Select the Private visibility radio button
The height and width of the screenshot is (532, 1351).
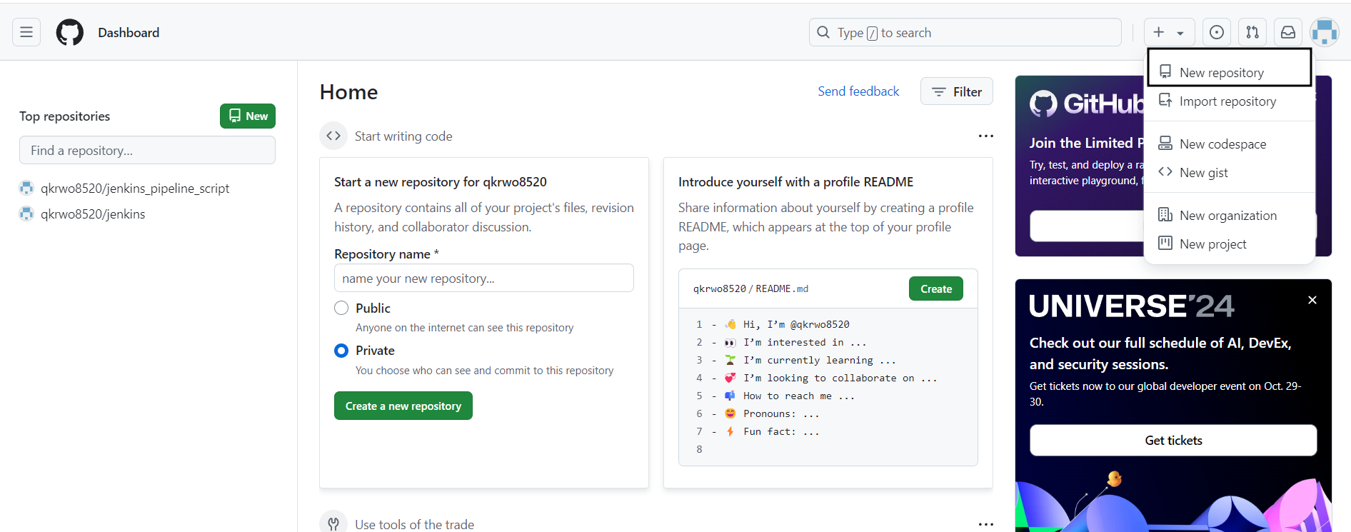pyautogui.click(x=341, y=351)
